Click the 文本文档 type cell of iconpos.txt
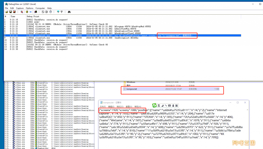 coord(193,89)
